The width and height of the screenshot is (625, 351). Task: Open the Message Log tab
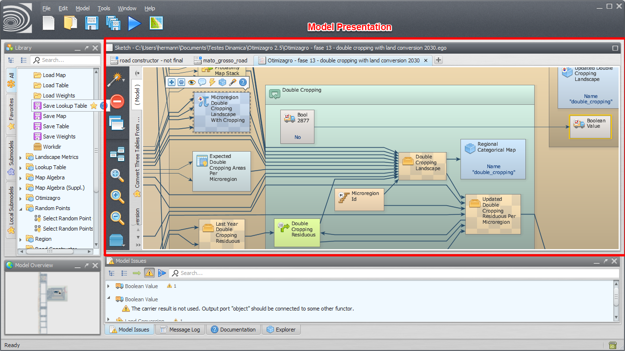(180, 330)
